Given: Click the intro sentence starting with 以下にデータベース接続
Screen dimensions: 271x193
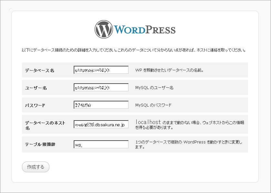Looking at the screenshot, I should [134, 50].
